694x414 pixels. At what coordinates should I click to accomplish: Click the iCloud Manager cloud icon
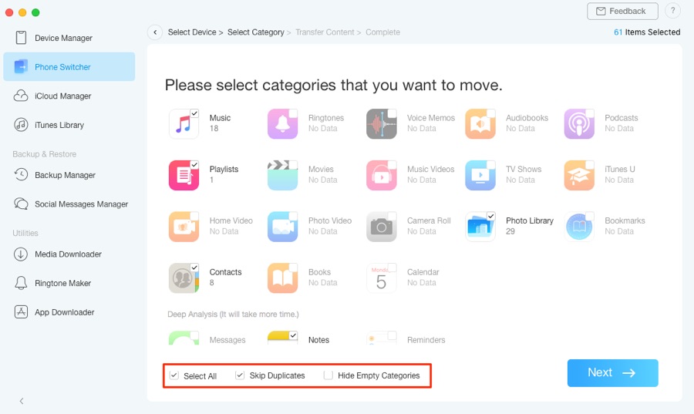(21, 96)
